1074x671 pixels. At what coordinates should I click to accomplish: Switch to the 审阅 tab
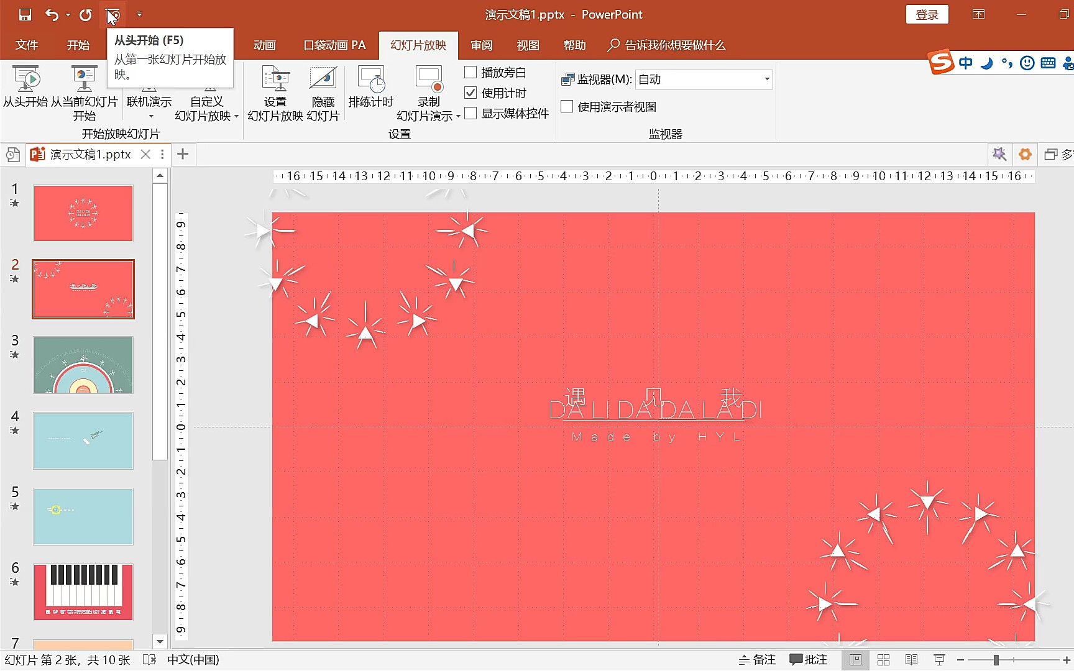tap(482, 45)
